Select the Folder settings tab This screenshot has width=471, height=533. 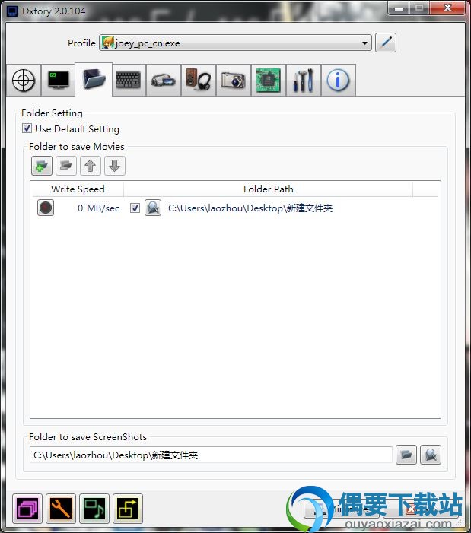pyautogui.click(x=94, y=80)
